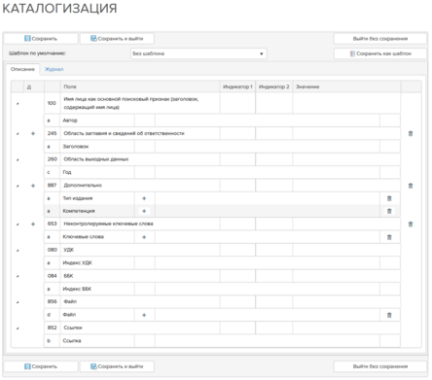432x380 pixels.
Task: Duplicate field 653 using plus icon
Action: [x=33, y=224]
